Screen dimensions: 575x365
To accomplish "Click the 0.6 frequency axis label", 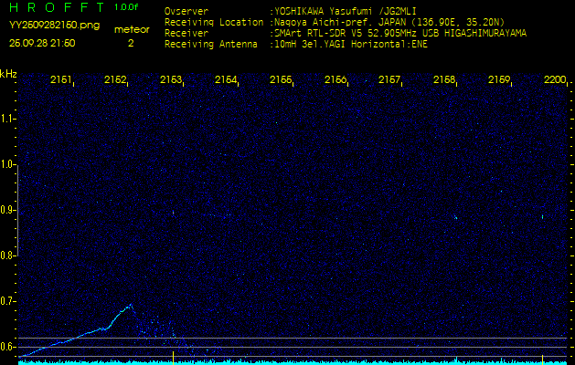I will point(8,346).
